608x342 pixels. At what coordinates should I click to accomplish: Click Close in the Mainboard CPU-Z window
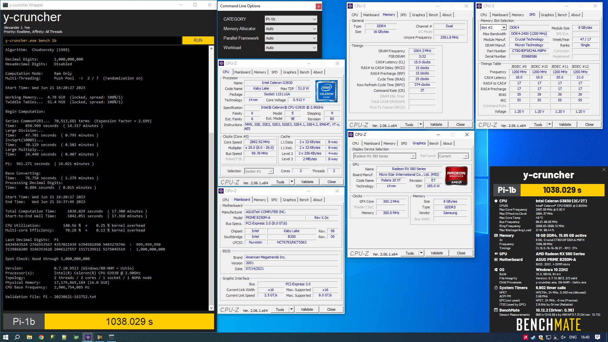pyautogui.click(x=331, y=309)
